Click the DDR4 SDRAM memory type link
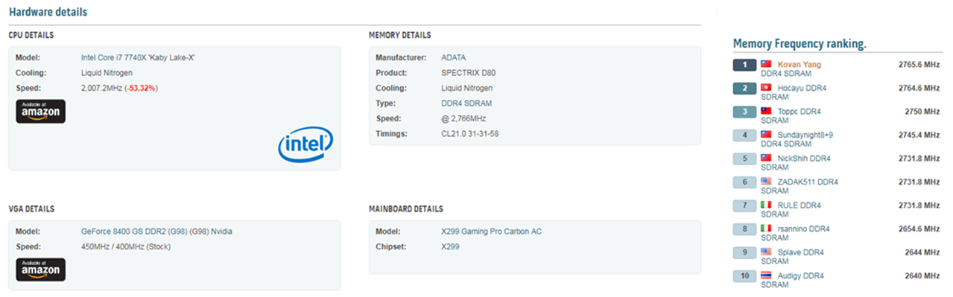The image size is (953, 297). click(x=466, y=103)
